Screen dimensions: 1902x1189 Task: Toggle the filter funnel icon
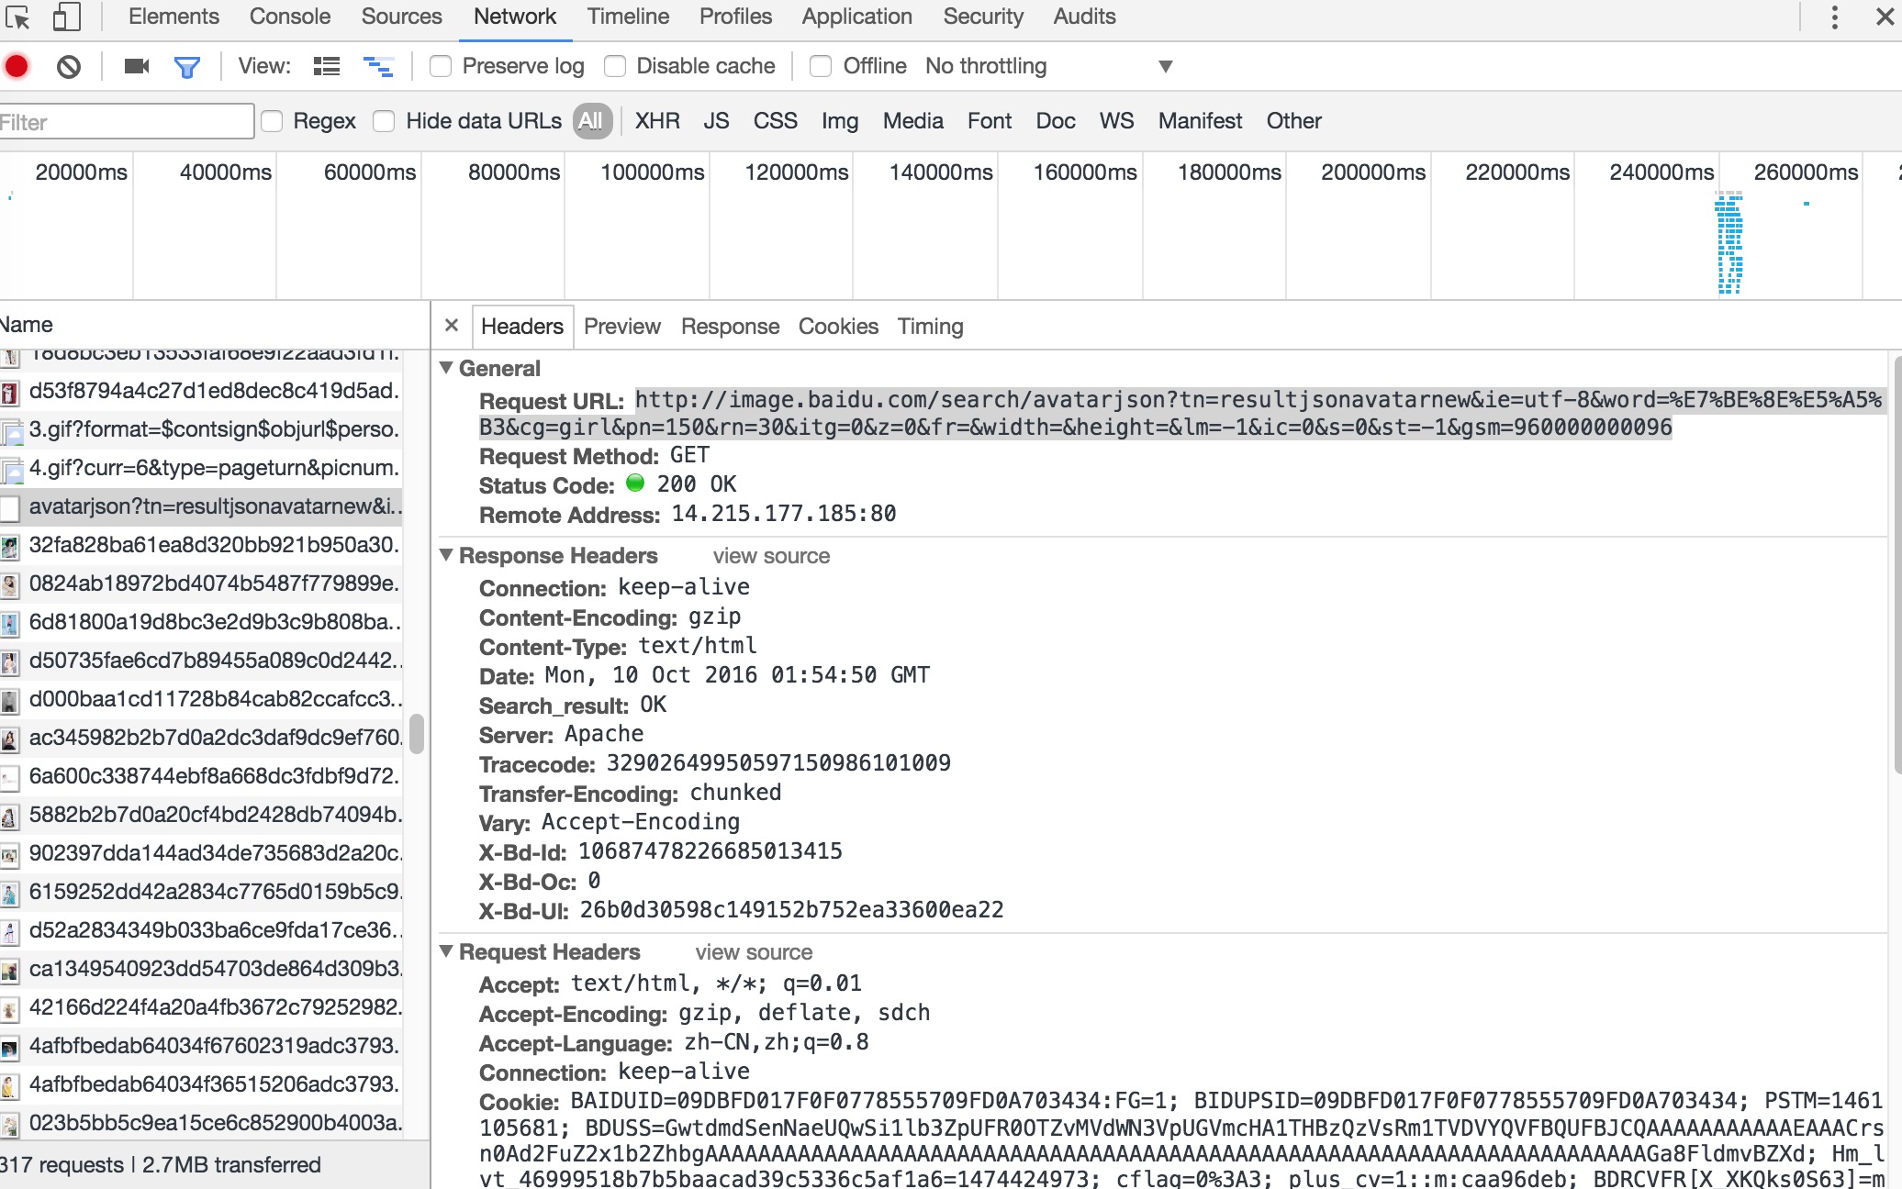pyautogui.click(x=187, y=66)
